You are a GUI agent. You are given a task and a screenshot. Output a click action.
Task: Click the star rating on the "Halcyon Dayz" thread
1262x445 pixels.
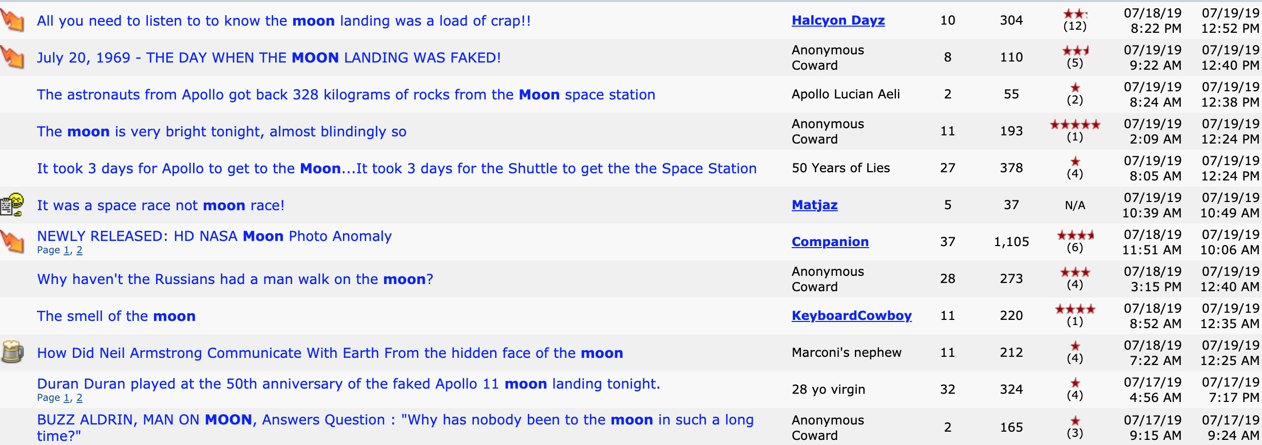tap(1075, 14)
